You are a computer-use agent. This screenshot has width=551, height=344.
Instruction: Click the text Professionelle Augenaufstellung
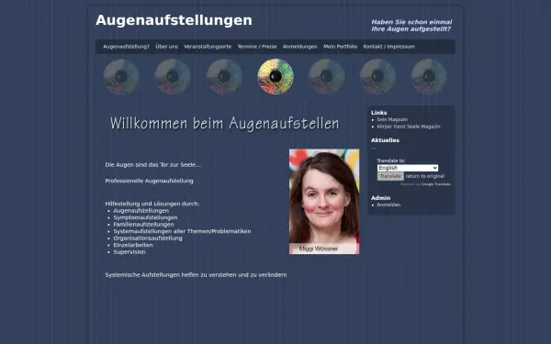tap(149, 181)
